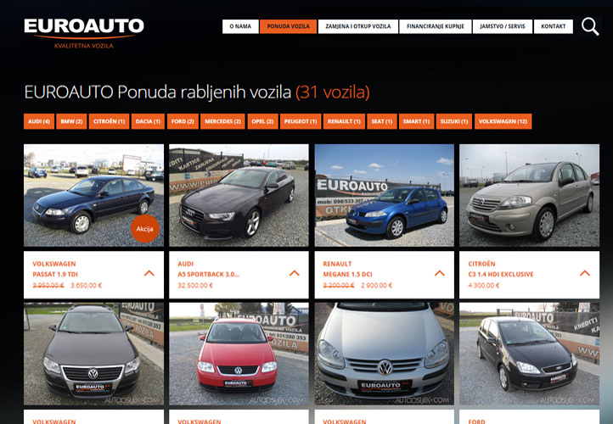The image size is (613, 424).
Task: Click the MEGANE 1.5 DCI title
Action: 347,275
